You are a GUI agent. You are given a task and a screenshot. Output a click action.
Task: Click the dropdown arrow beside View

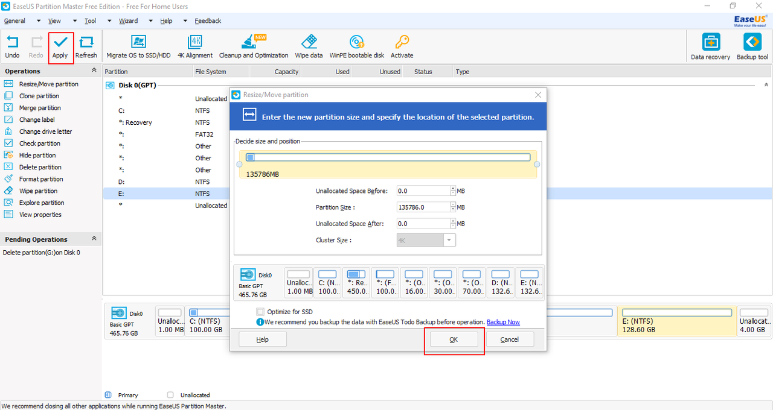(75, 21)
